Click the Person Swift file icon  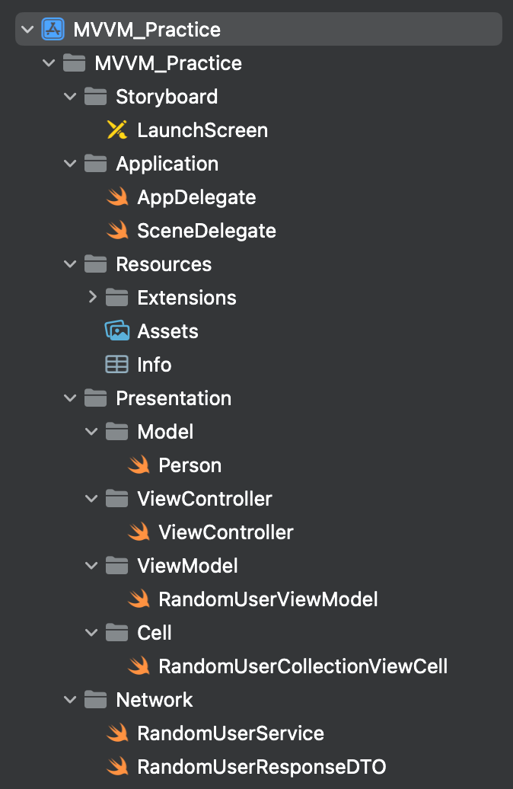139,465
